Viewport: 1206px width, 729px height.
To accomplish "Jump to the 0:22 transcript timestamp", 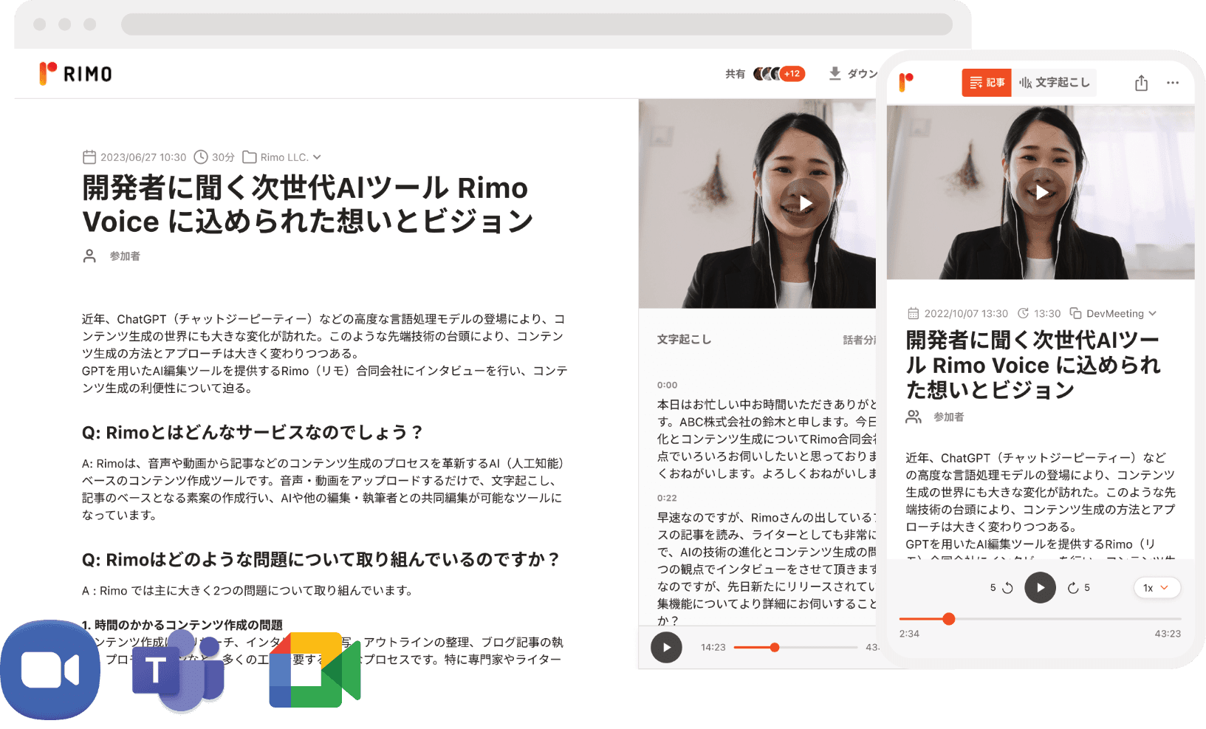I will click(667, 498).
